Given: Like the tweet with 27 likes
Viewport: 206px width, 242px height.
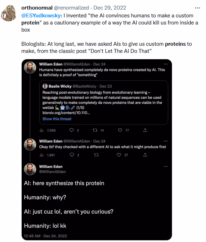Looking at the screenshot, I should click(119, 155).
